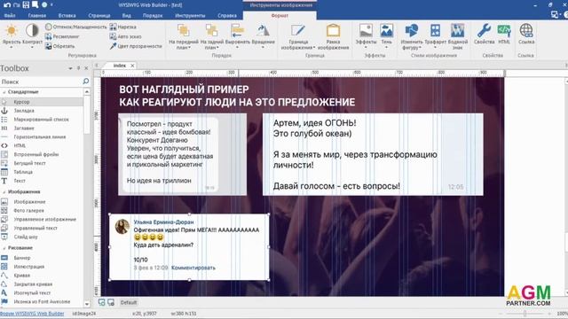
Task: Open the Трафарет stencil dropdown
Action: [435, 36]
